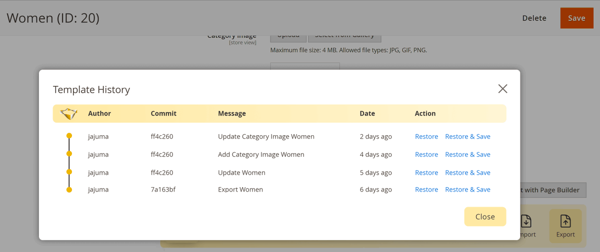
Task: Close the Template History dialog with X
Action: 502,89
